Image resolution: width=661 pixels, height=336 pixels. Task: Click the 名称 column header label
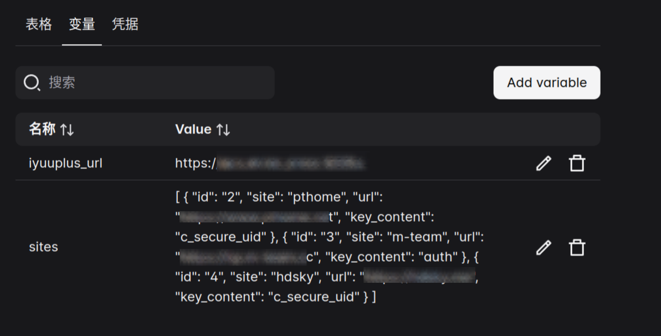pyautogui.click(x=42, y=129)
